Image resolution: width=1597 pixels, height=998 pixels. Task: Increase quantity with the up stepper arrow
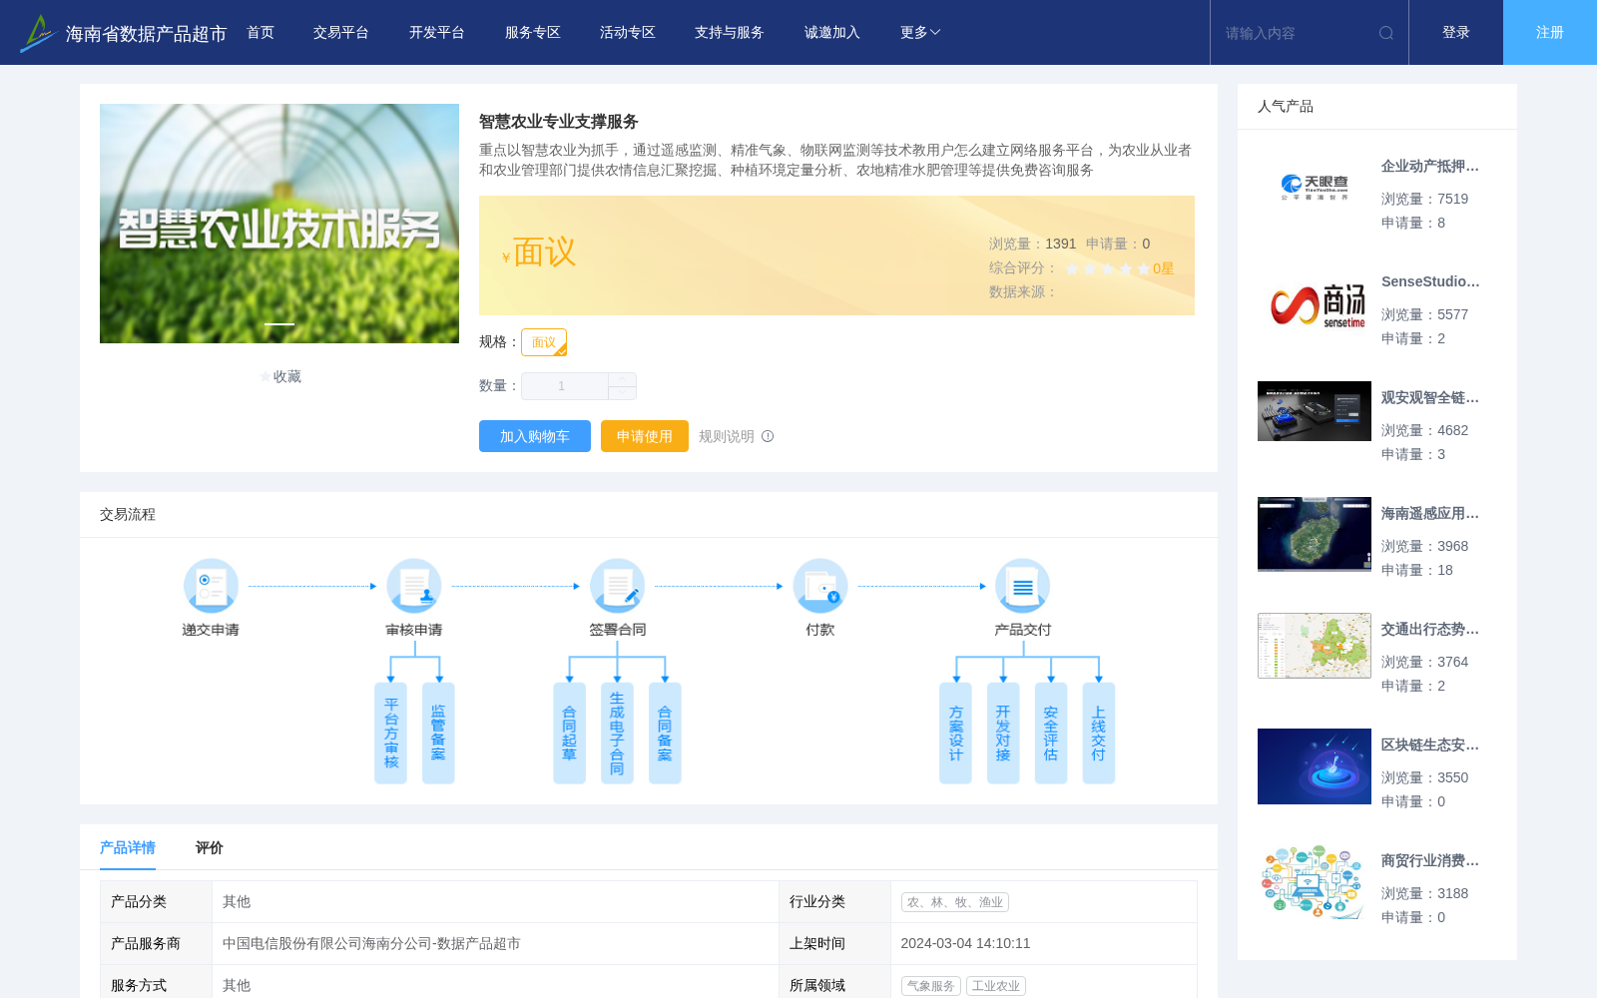click(622, 379)
